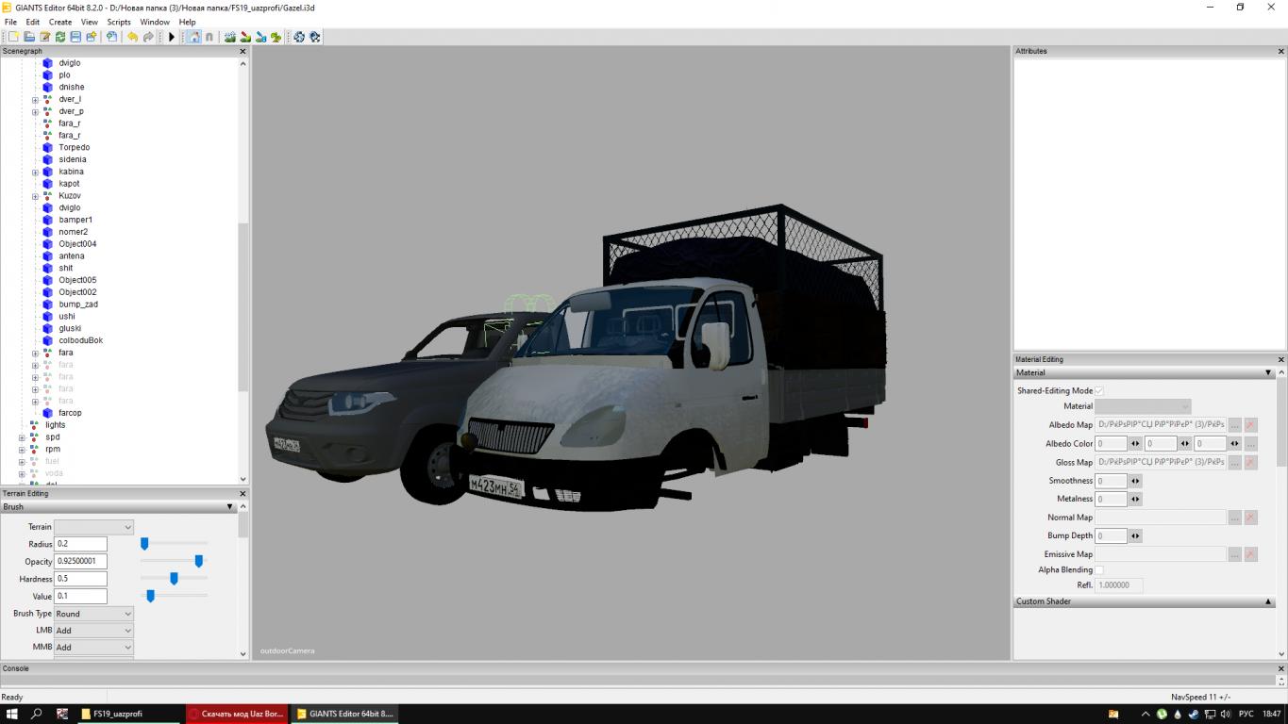Select the terrain sculpt mode icon

point(229,37)
